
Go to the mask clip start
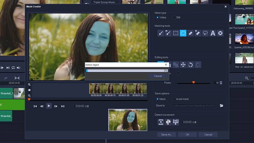[35, 106]
